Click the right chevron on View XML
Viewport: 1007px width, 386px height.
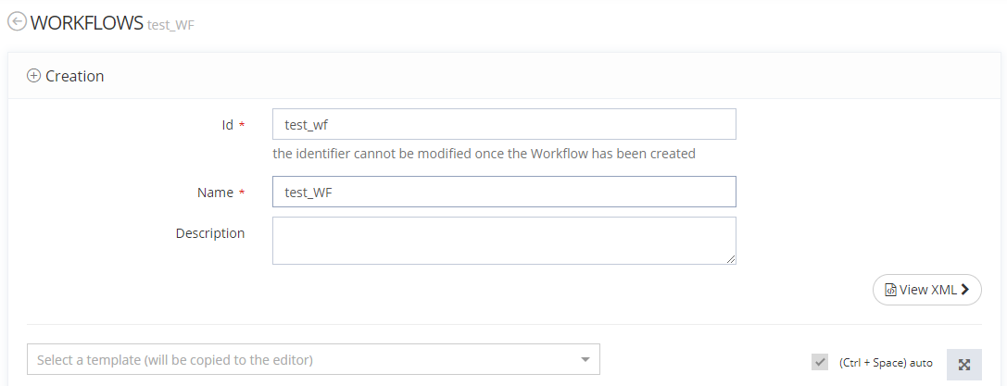(x=965, y=290)
